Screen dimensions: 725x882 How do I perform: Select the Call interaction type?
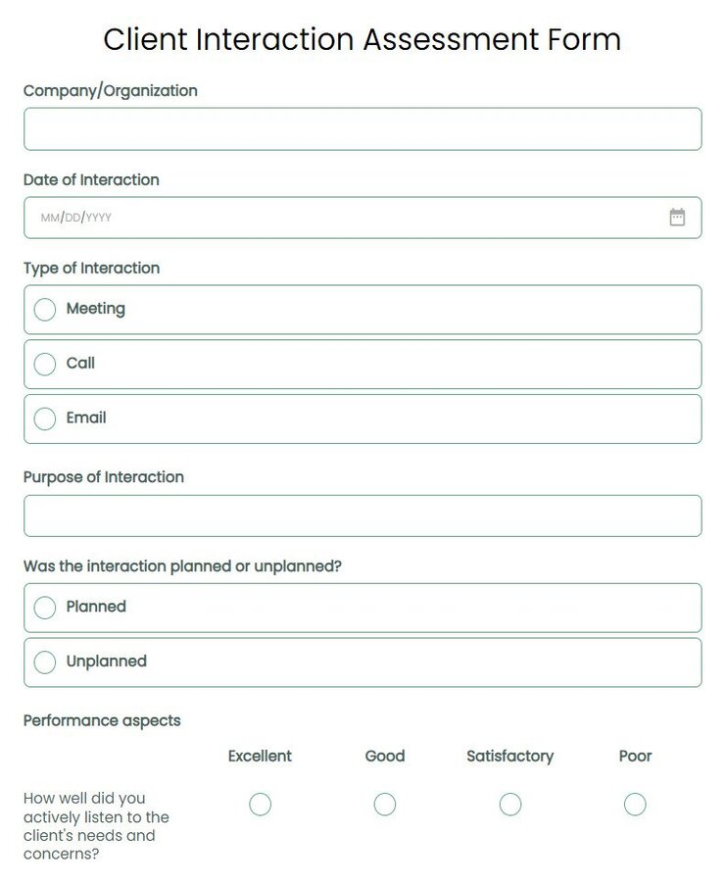click(x=44, y=364)
